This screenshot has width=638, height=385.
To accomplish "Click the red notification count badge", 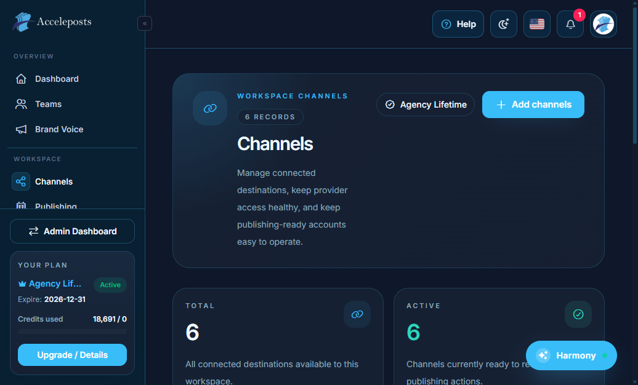I will click(579, 15).
